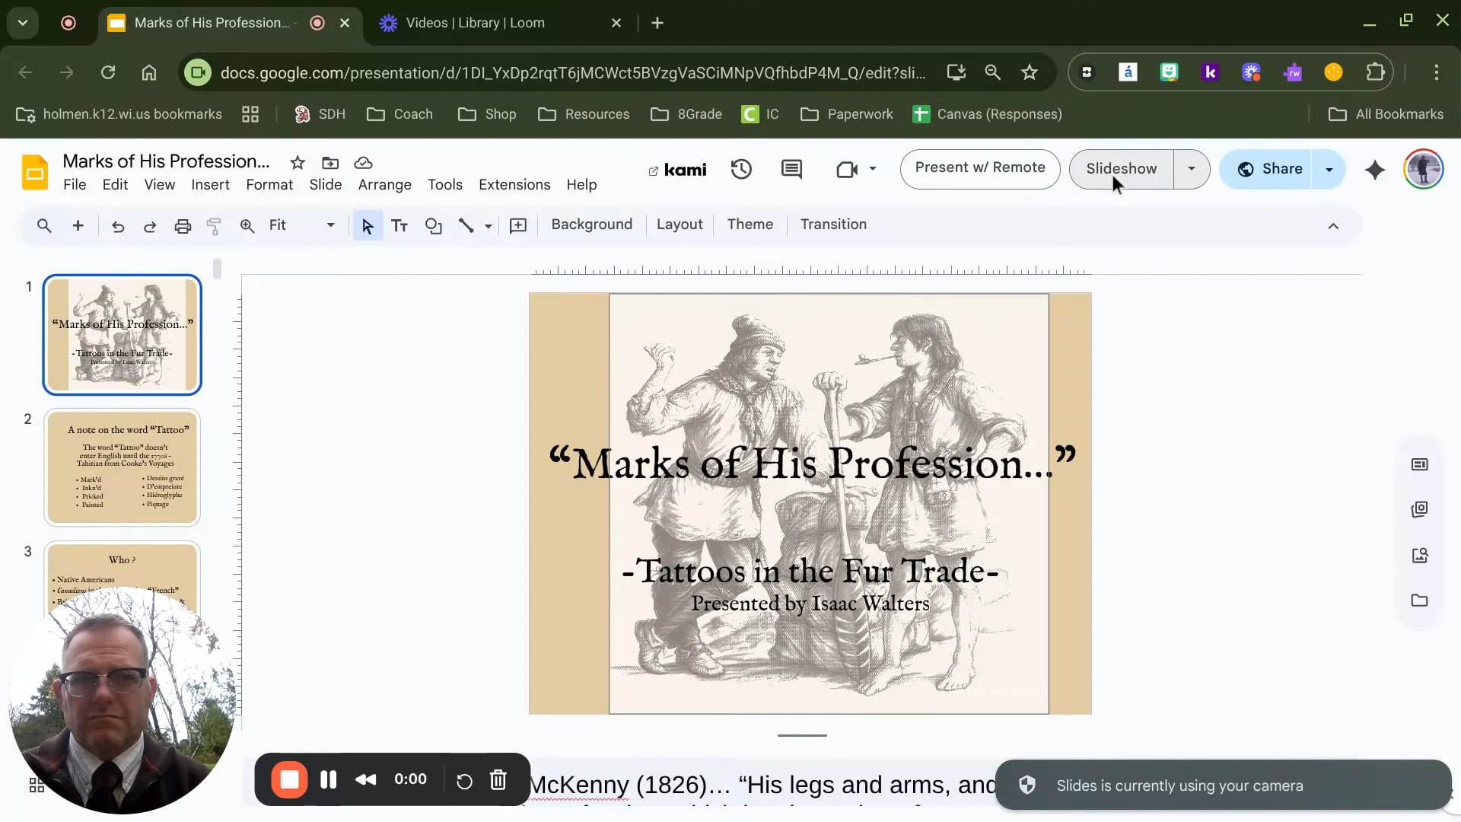Viewport: 1461px width, 822px height.
Task: Open the Slideshow options dropdown arrow
Action: 1192,169
